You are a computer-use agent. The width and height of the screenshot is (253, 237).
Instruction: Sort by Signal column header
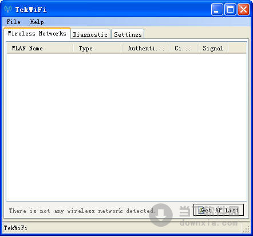[x=213, y=48]
